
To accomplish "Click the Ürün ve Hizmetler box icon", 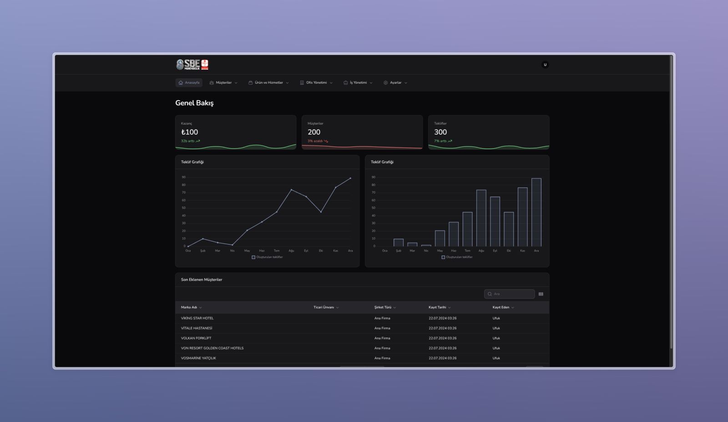I will click(250, 83).
